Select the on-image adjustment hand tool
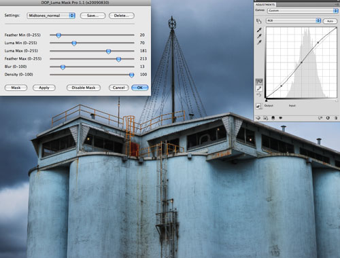This screenshot has height=258, width=340. [258, 21]
